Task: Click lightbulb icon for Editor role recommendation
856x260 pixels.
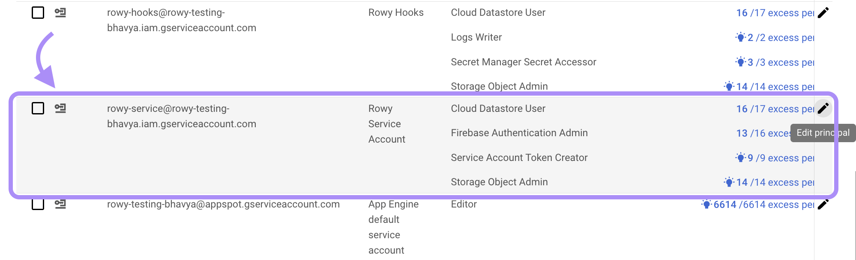Action: click(706, 204)
